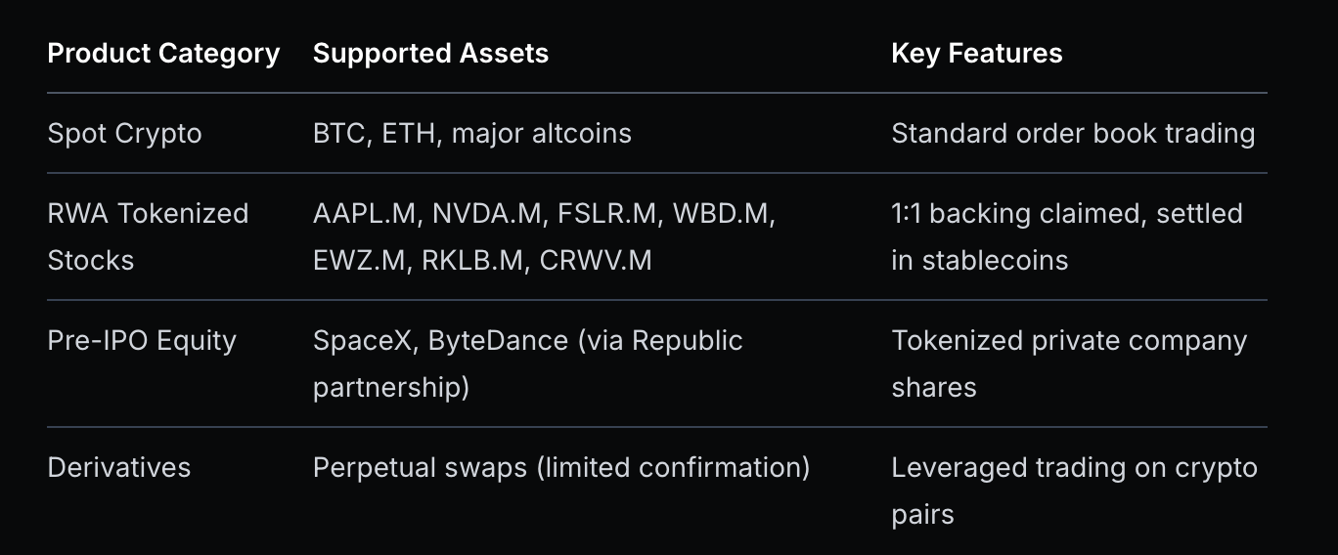Click the Leveraged trading on crypto pairs cell
This screenshot has height=555, width=1338.
(1073, 491)
